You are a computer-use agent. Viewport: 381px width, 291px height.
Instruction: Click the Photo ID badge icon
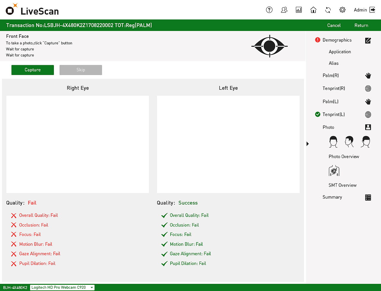pos(368,127)
